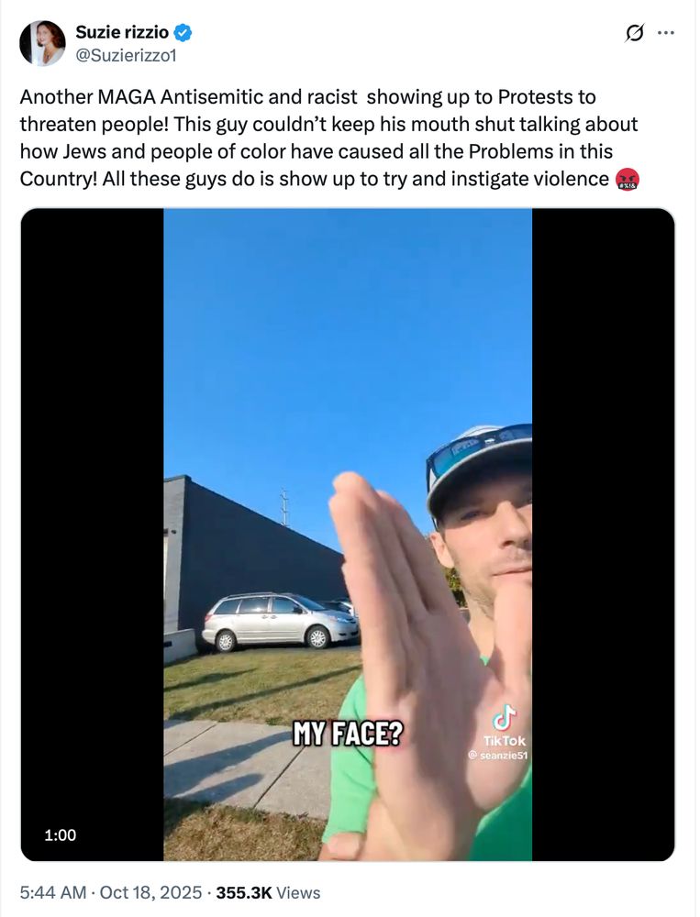Viewport: 700px width, 917px height.
Task: Click the blue verified checkmark badge
Action: tap(183, 33)
